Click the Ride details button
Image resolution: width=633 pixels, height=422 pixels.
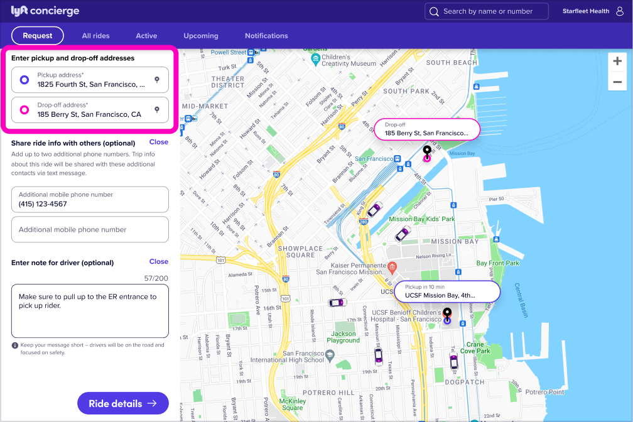tap(122, 403)
